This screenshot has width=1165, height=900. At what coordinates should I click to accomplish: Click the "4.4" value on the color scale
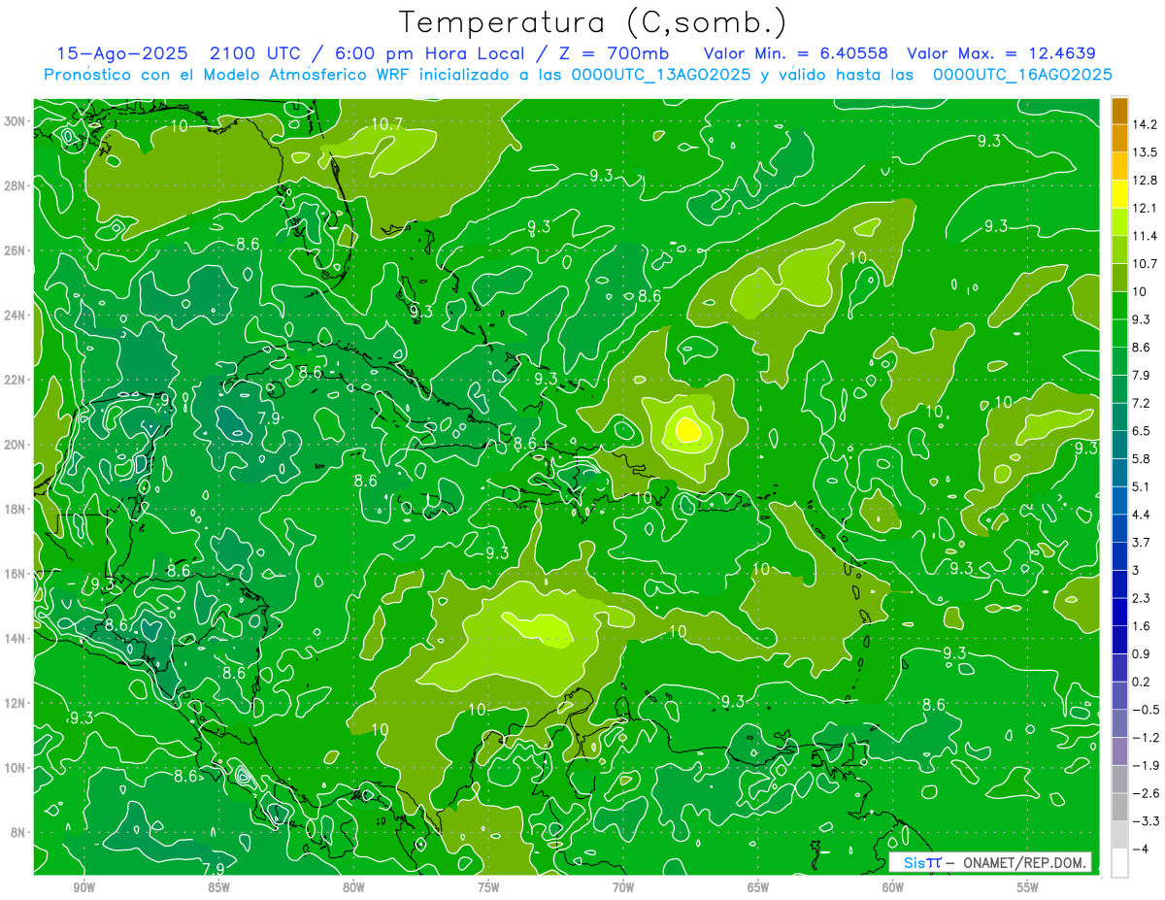pyautogui.click(x=1142, y=514)
